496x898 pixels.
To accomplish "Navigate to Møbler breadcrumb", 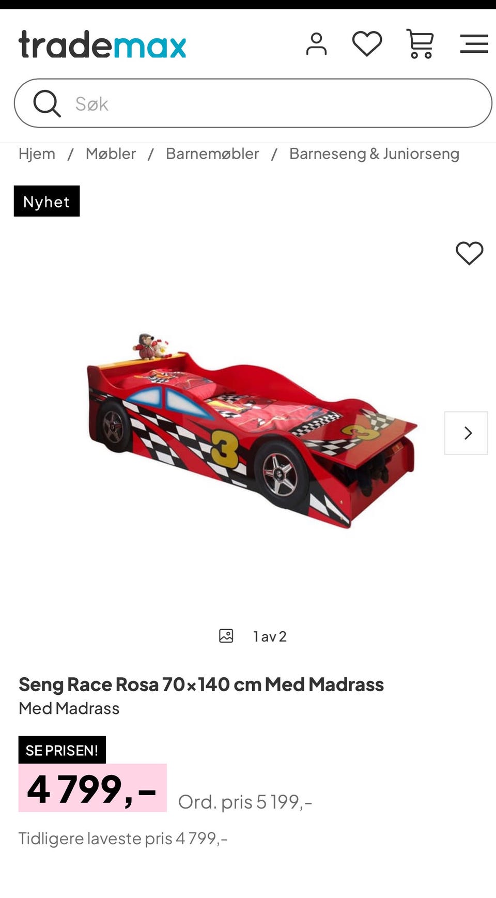I will [x=111, y=154].
